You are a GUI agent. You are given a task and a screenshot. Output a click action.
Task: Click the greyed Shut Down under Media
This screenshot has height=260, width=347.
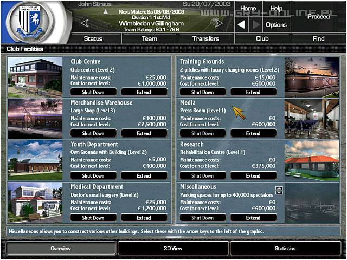(202, 133)
